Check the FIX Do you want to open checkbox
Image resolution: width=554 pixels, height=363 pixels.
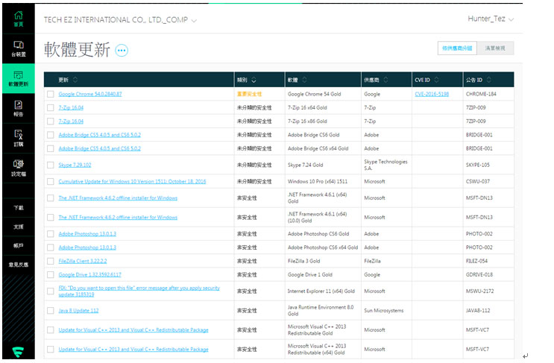coord(51,291)
